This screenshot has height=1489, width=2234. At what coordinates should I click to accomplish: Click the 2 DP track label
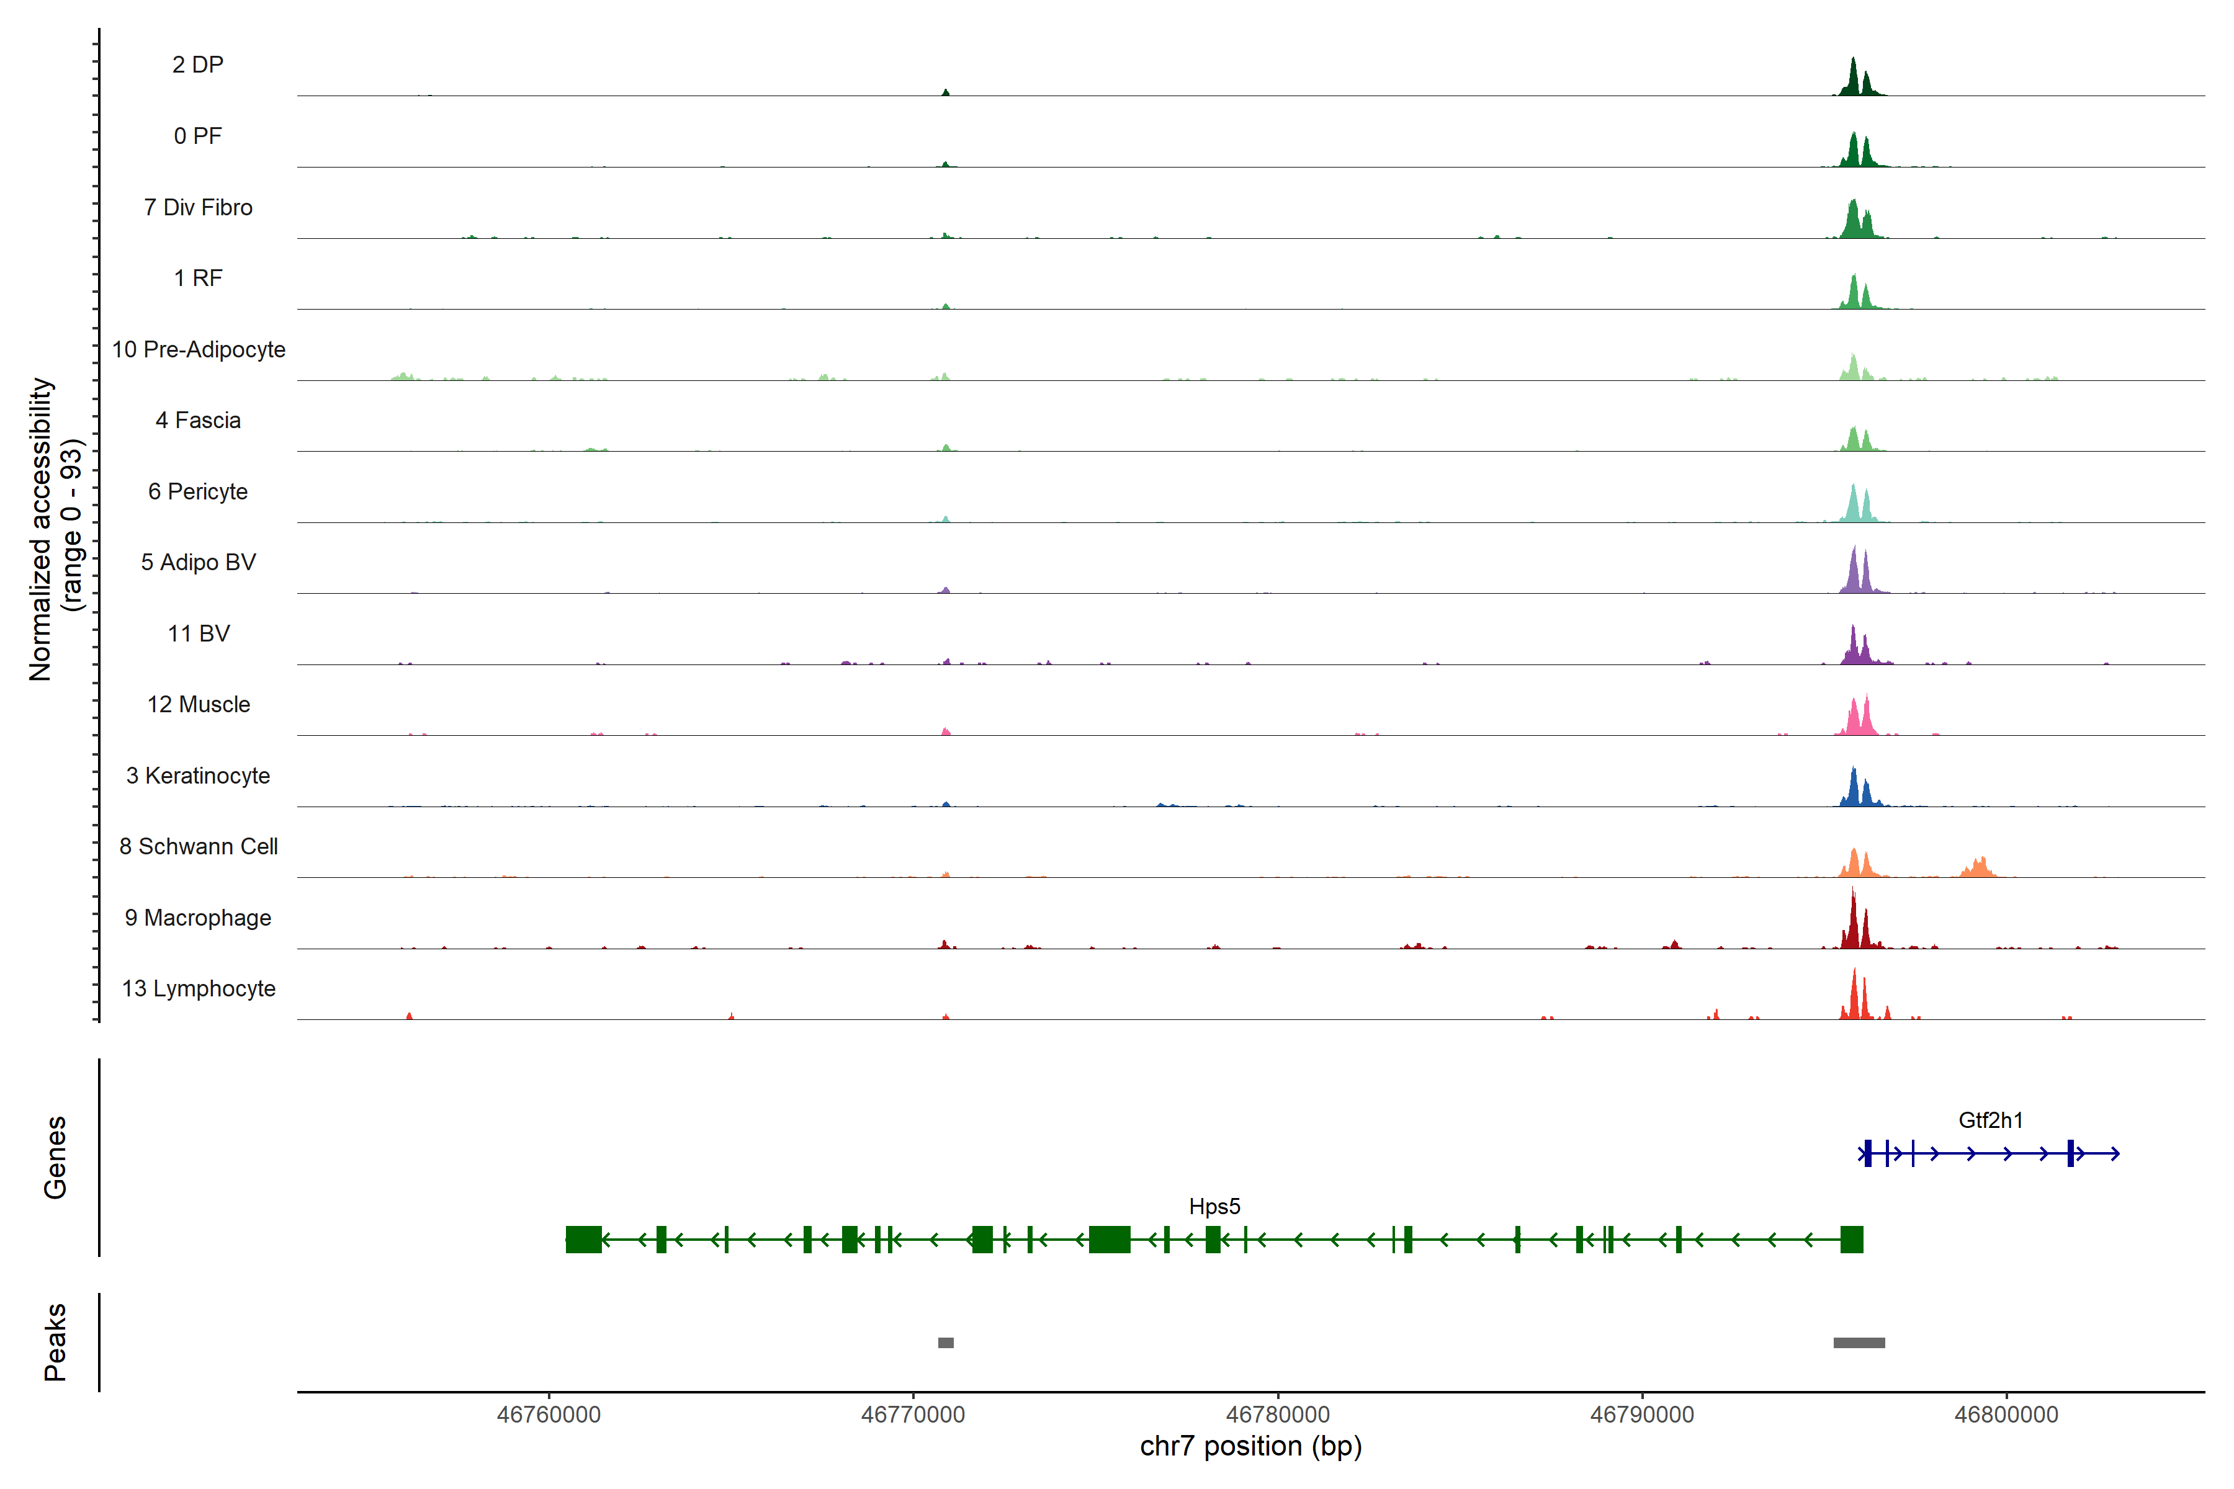[x=197, y=65]
